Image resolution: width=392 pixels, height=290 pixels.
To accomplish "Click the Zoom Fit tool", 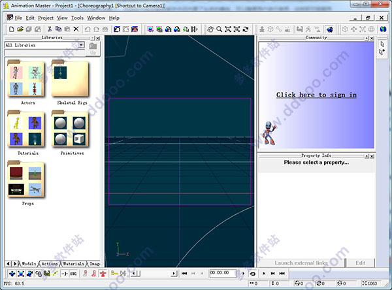I will pyautogui.click(x=228, y=29).
